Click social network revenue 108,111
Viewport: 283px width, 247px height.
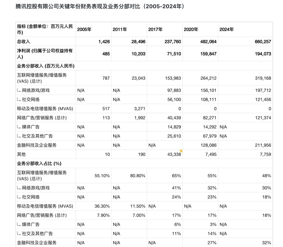point(209,99)
